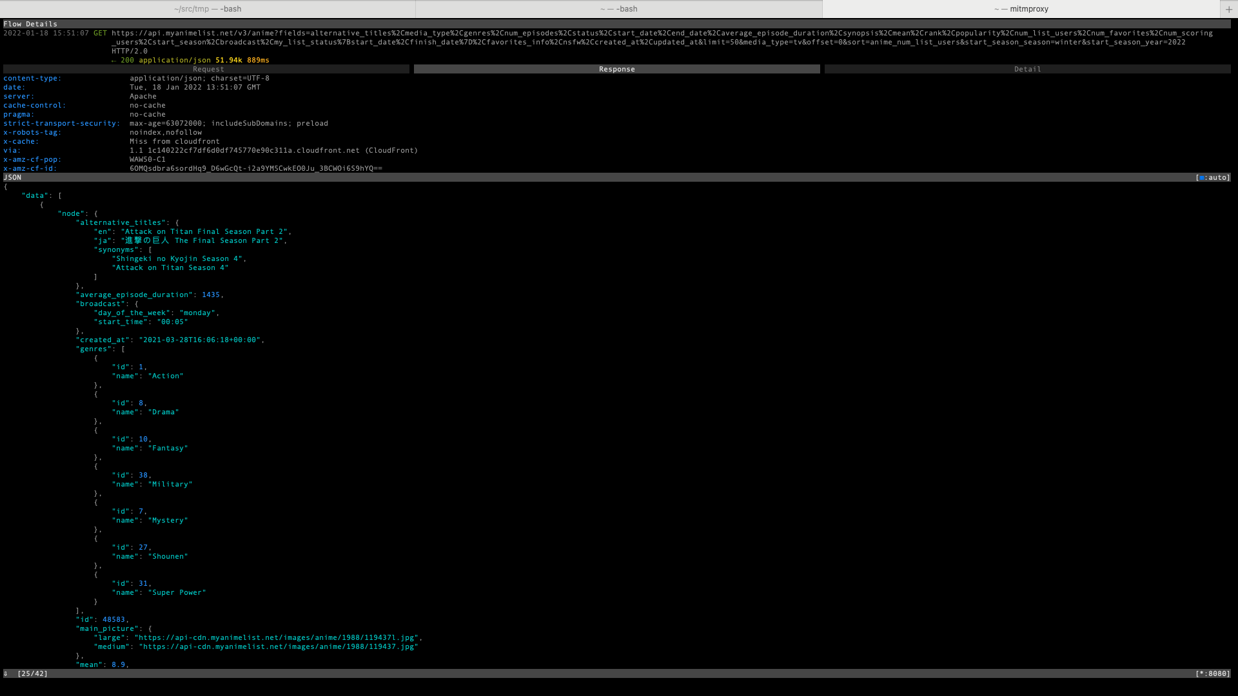Click "Attack on Titan Season 4" synonym
Screen dimensions: 1238x696
[170, 267]
